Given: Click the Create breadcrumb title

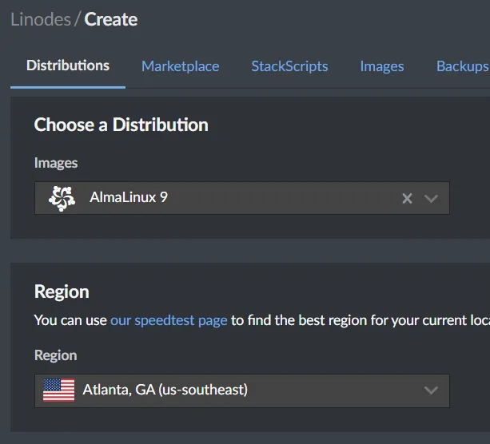Looking at the screenshot, I should [111, 19].
